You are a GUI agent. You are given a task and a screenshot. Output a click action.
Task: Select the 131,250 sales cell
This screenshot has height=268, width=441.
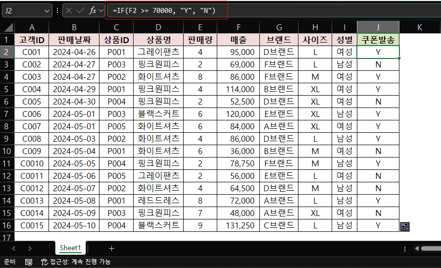(238, 225)
